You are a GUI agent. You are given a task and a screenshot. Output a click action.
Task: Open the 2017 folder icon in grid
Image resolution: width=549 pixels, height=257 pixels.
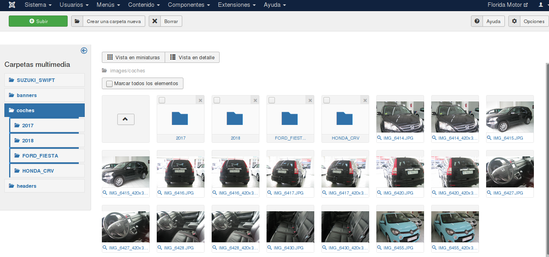click(180, 119)
